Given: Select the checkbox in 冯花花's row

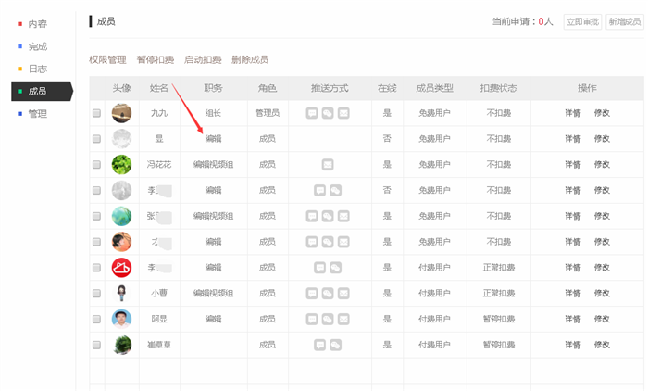Looking at the screenshot, I should (x=96, y=165).
